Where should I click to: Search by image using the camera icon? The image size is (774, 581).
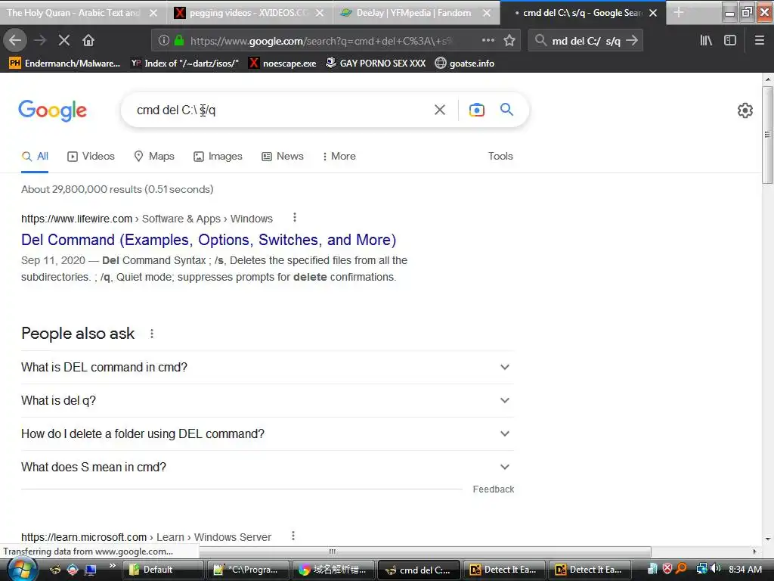click(476, 110)
